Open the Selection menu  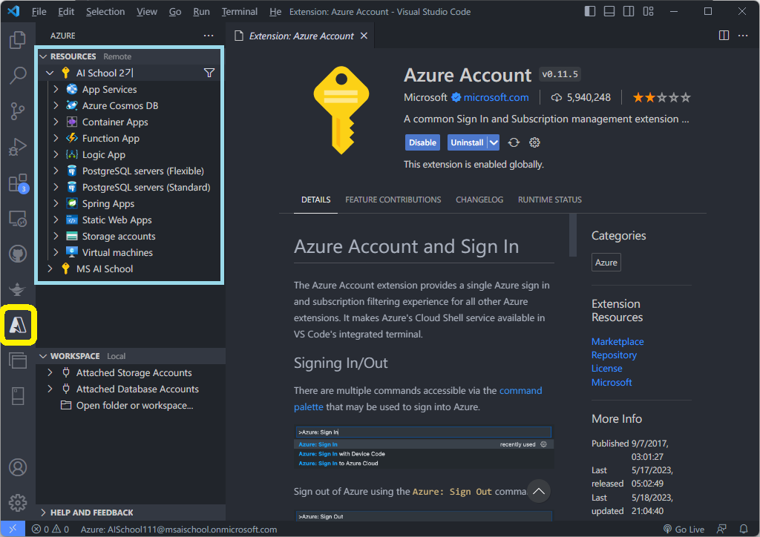tap(105, 12)
